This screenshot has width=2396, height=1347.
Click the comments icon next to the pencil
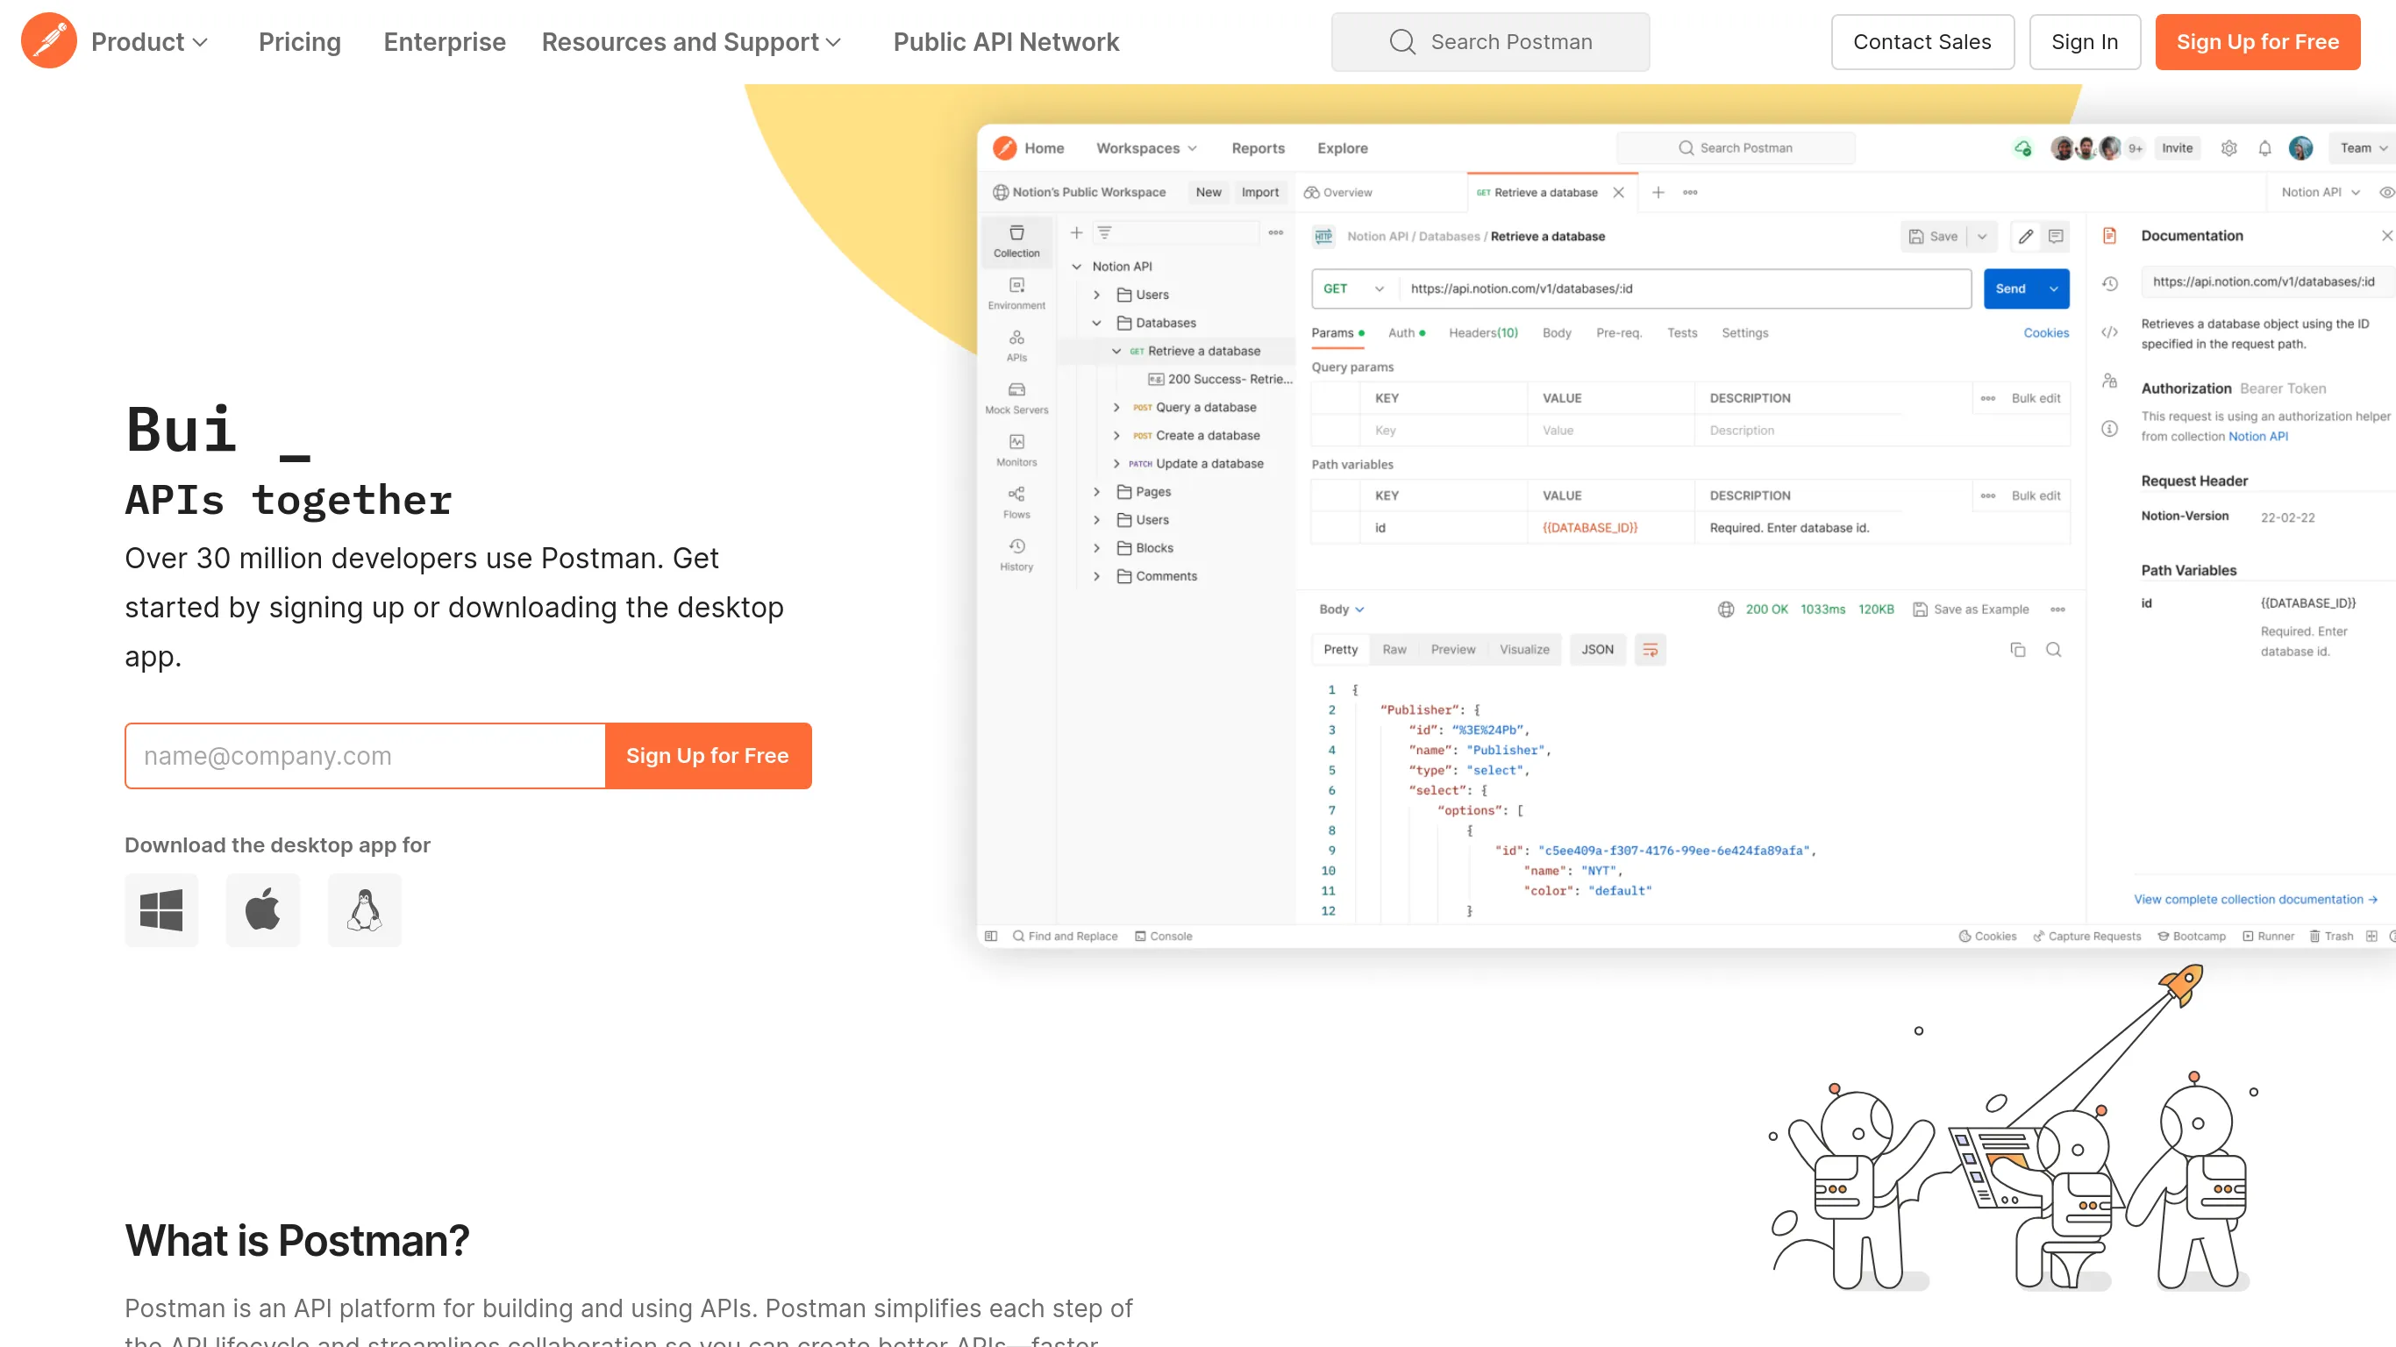(2056, 236)
